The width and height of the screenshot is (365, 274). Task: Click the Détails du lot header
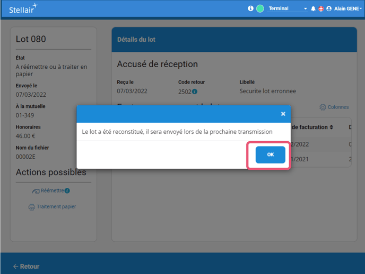136,40
